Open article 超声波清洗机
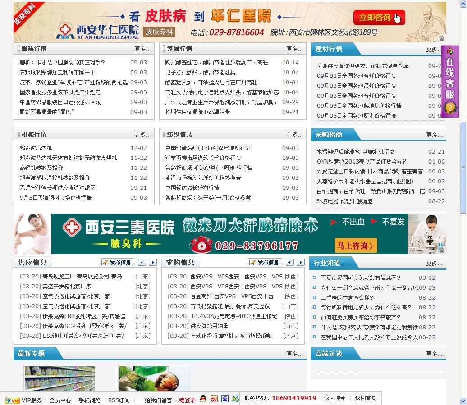 (x=36, y=148)
